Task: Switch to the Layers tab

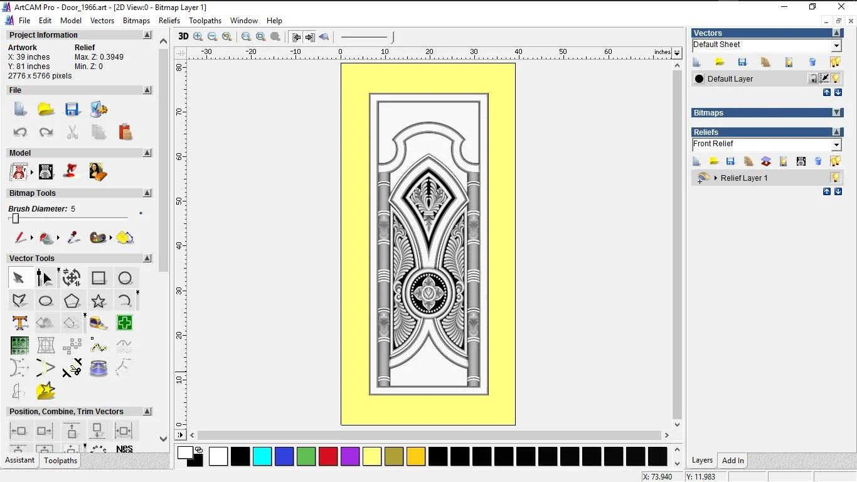Action: 702,460
